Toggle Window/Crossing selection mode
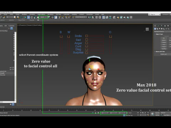Image resolution: width=171 pixels, height=128 pixels. (x=25, y=17)
